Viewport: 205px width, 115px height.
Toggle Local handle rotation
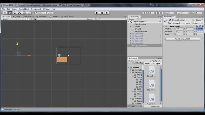[49, 13]
